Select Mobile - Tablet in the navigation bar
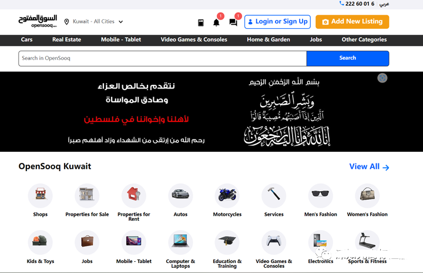 [121, 39]
